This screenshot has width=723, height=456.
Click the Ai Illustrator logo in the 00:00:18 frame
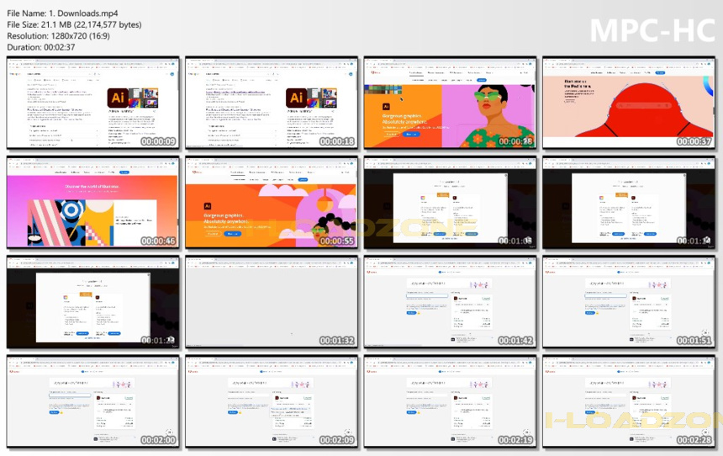[296, 98]
